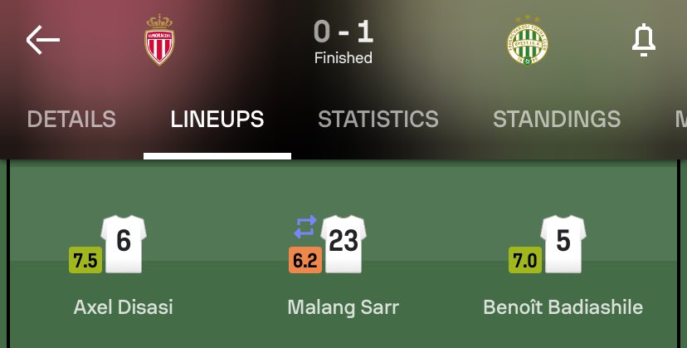Select the LINEUPS tab

[x=217, y=119]
